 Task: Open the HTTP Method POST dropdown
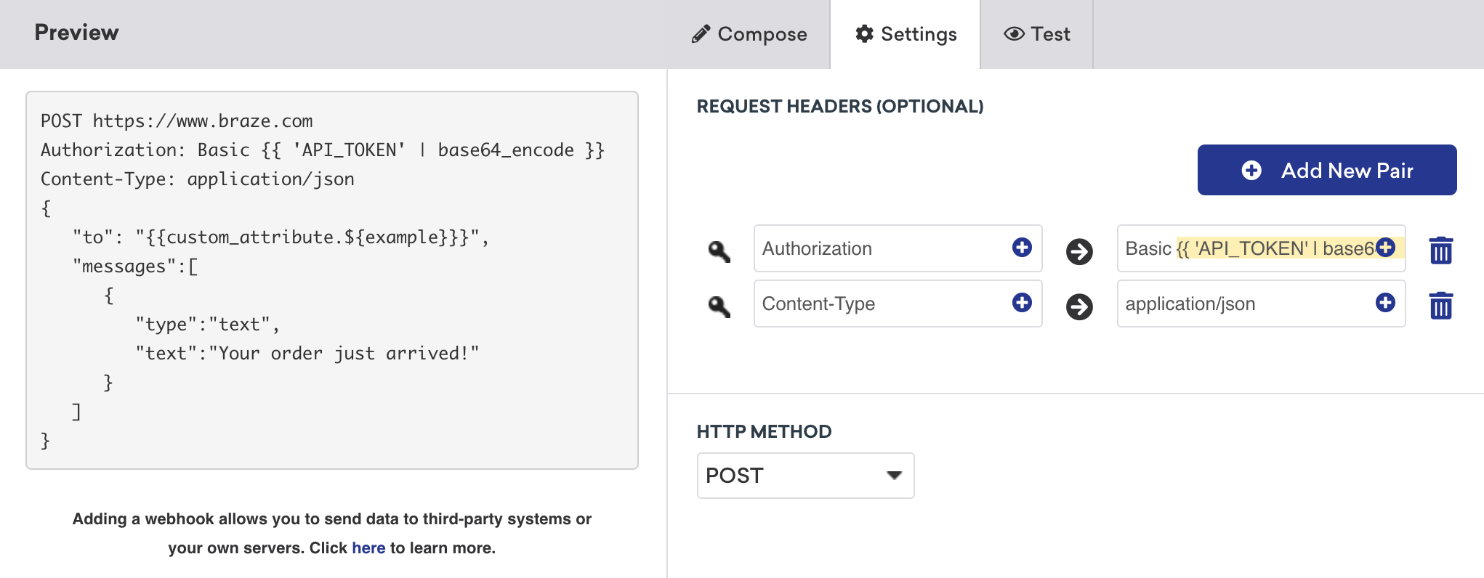[x=805, y=476]
